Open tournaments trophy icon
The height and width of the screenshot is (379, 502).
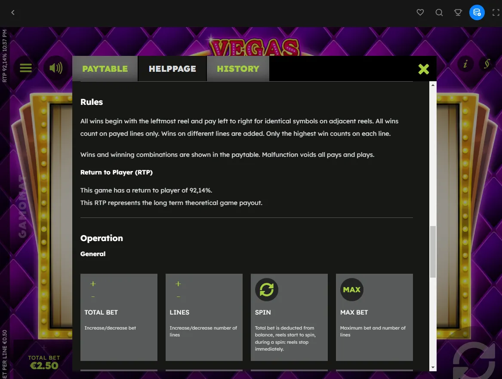[458, 12]
